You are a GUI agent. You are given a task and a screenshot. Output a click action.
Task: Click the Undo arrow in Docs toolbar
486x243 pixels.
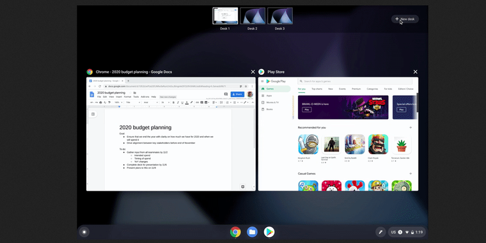[x=92, y=102]
